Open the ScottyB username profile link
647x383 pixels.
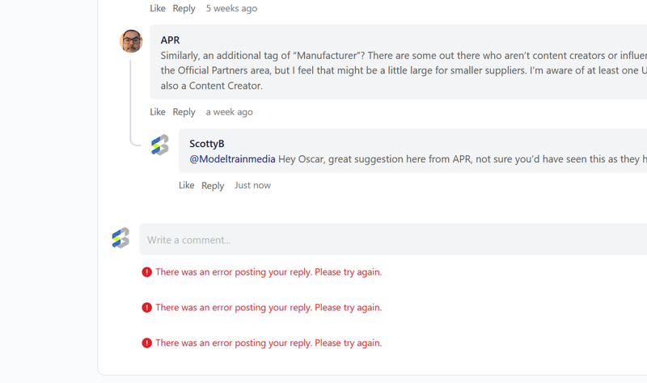point(206,143)
